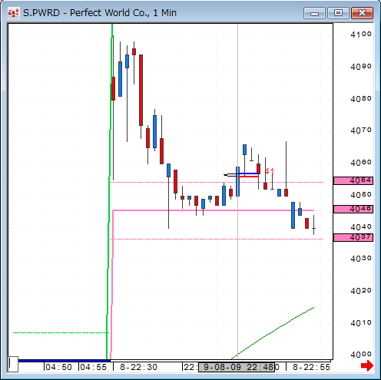The image size is (381, 380).
Task: Click the red 41 order marker
Action: [x=269, y=171]
